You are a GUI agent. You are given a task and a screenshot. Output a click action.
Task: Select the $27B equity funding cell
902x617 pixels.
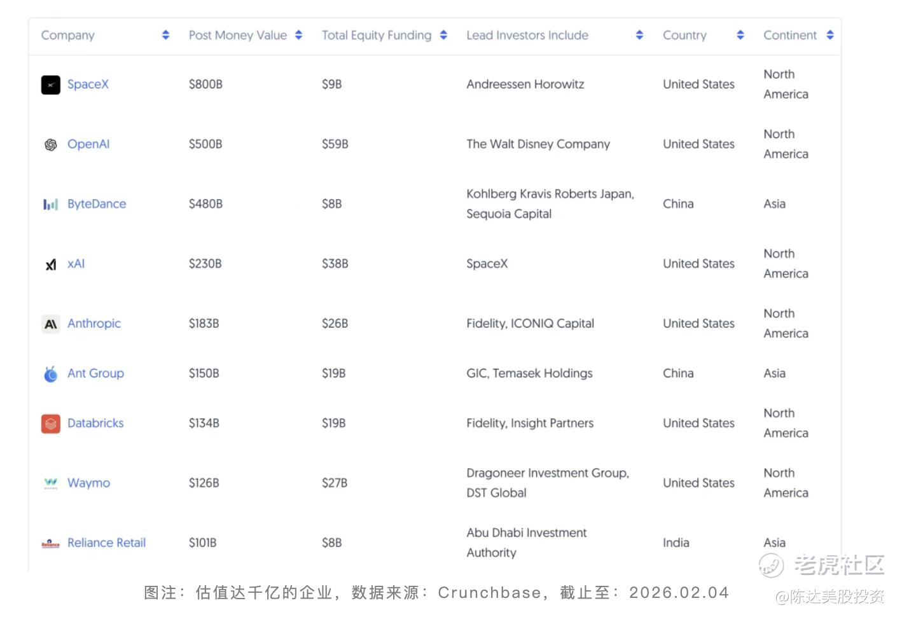335,483
